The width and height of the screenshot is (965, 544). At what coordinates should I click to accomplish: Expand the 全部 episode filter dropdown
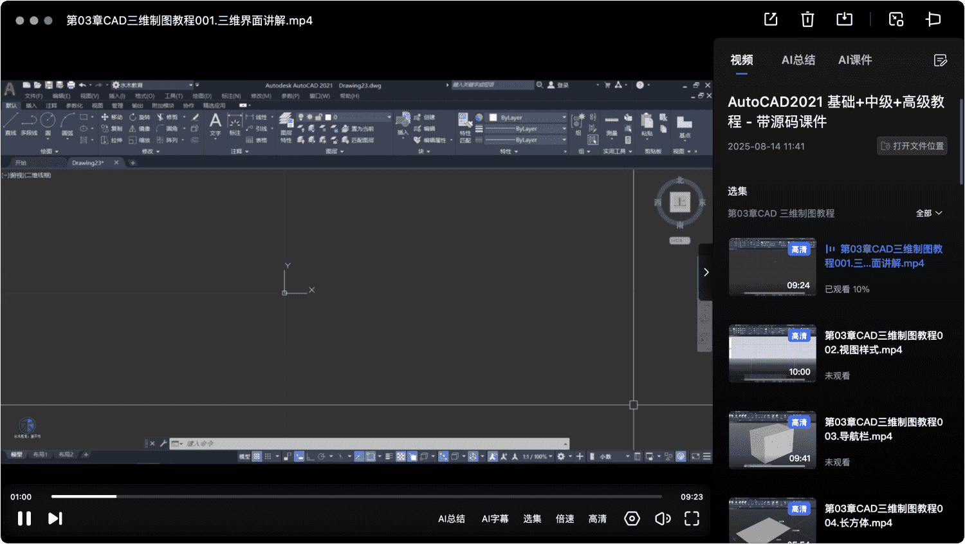click(x=929, y=213)
